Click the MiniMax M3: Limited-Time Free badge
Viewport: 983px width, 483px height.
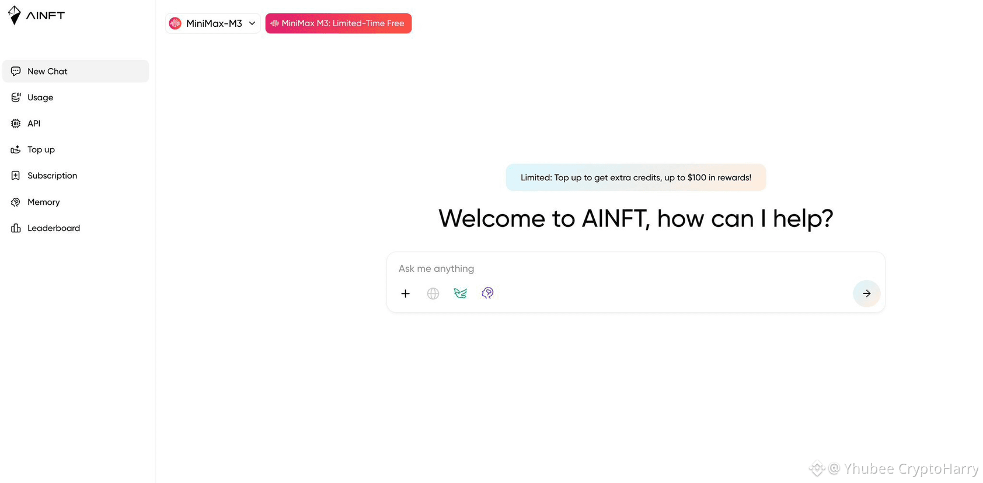coord(339,23)
